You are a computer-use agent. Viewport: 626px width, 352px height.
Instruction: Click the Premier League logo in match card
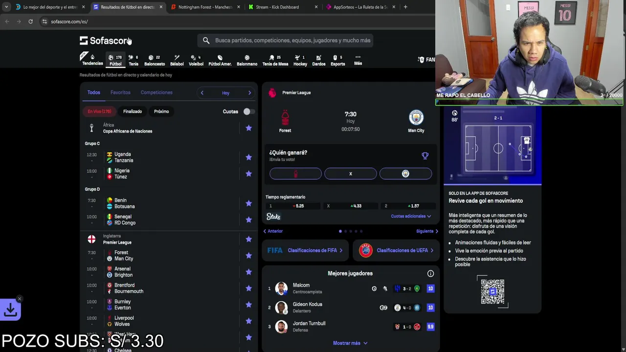pos(272,93)
